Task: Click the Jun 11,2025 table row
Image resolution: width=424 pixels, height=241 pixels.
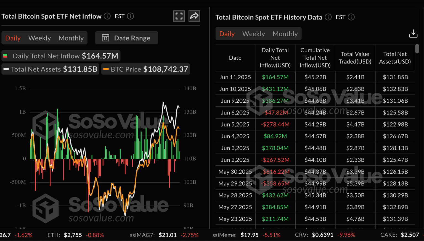Action: pos(315,77)
